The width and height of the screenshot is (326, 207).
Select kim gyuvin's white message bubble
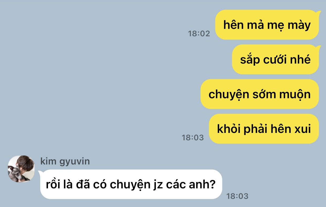coord(131,184)
